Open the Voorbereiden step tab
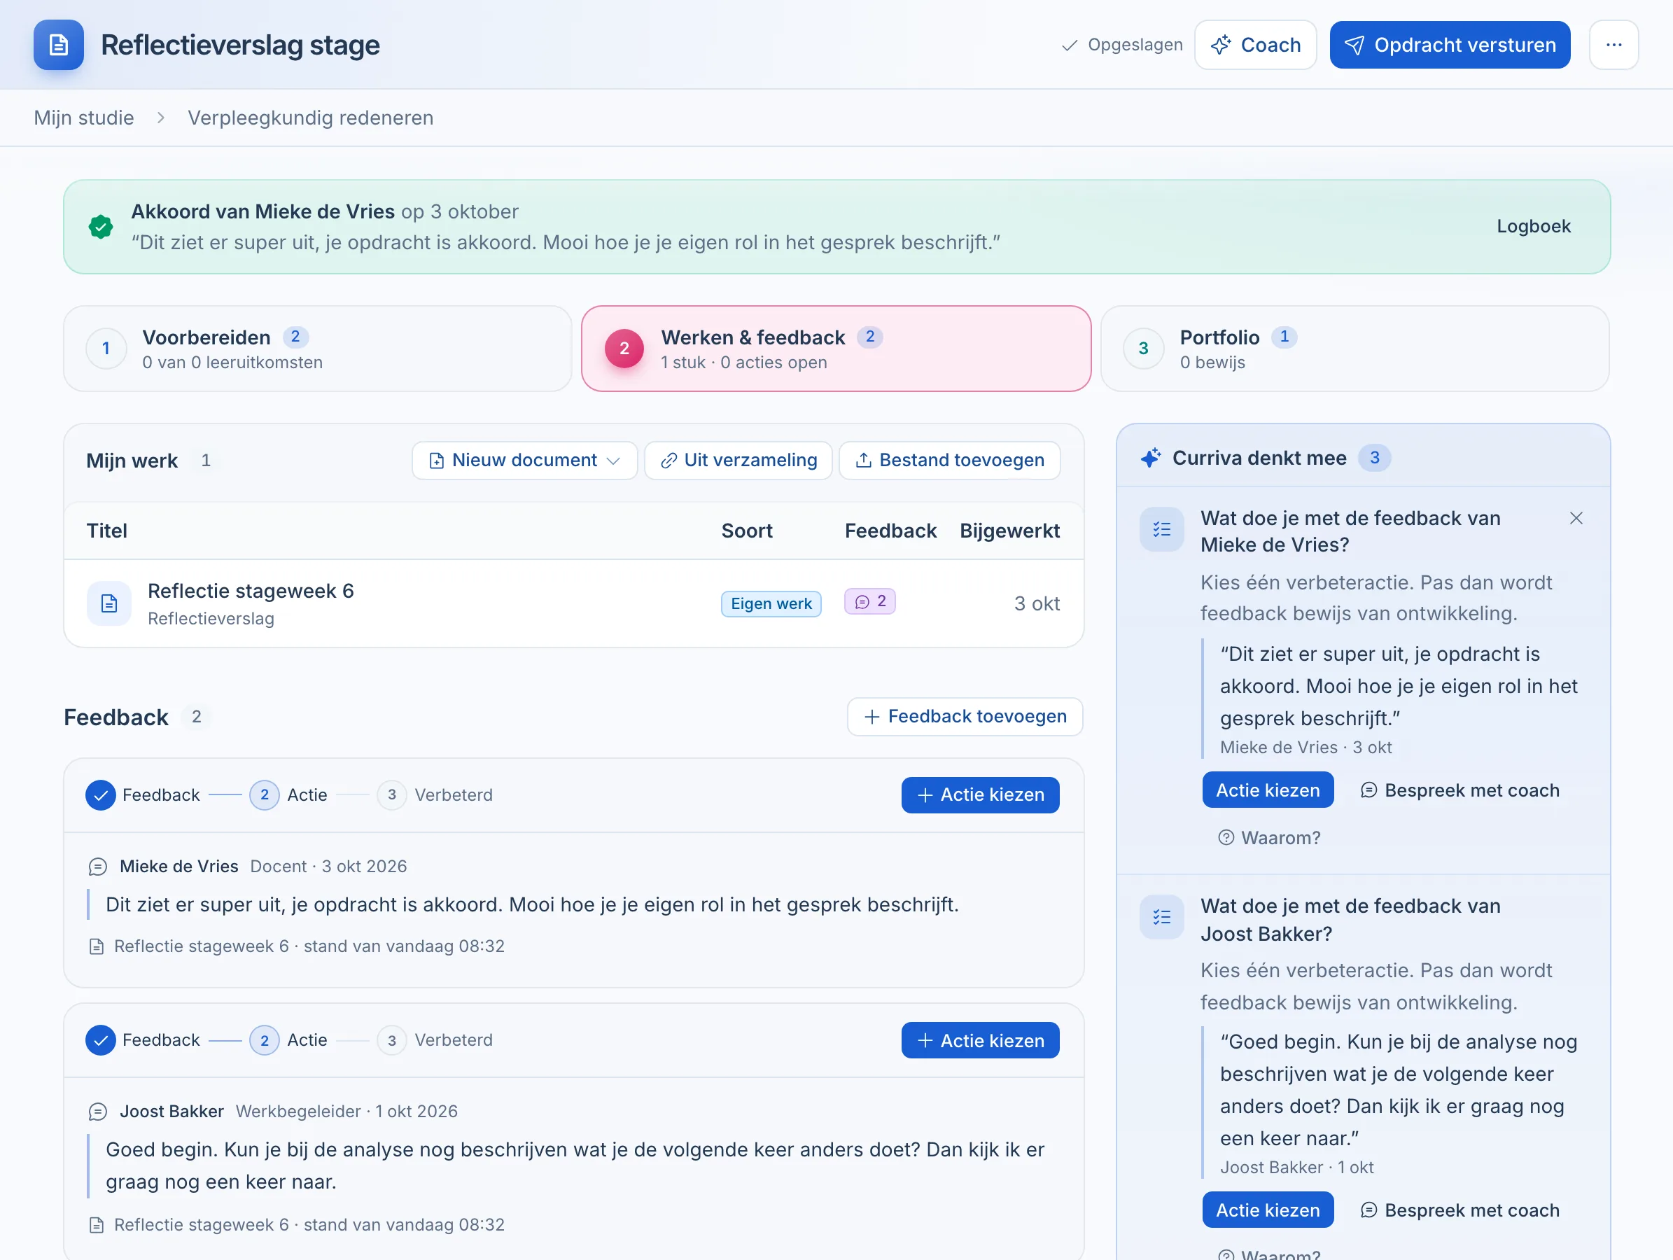The width and height of the screenshot is (1673, 1260). (318, 349)
